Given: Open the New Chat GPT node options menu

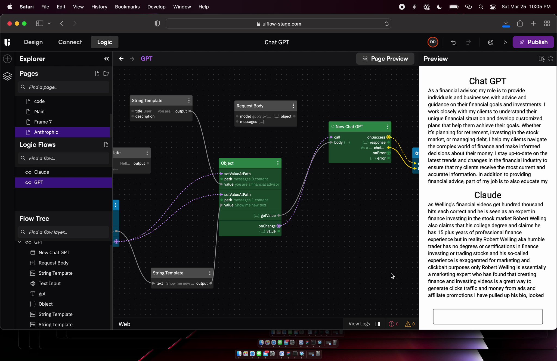Looking at the screenshot, I should point(388,127).
